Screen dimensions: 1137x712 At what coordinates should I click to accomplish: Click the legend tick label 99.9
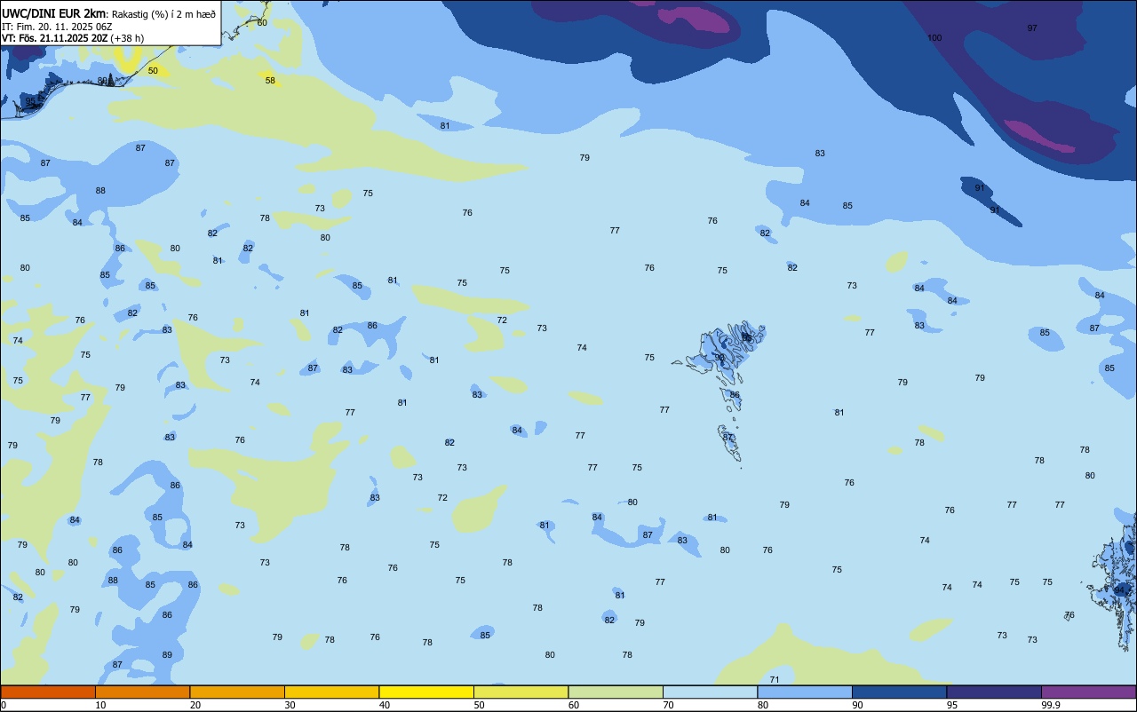click(x=1051, y=705)
